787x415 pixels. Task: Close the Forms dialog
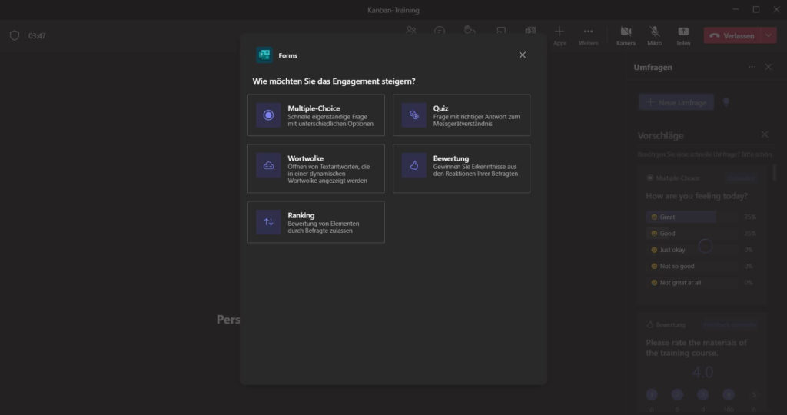523,55
